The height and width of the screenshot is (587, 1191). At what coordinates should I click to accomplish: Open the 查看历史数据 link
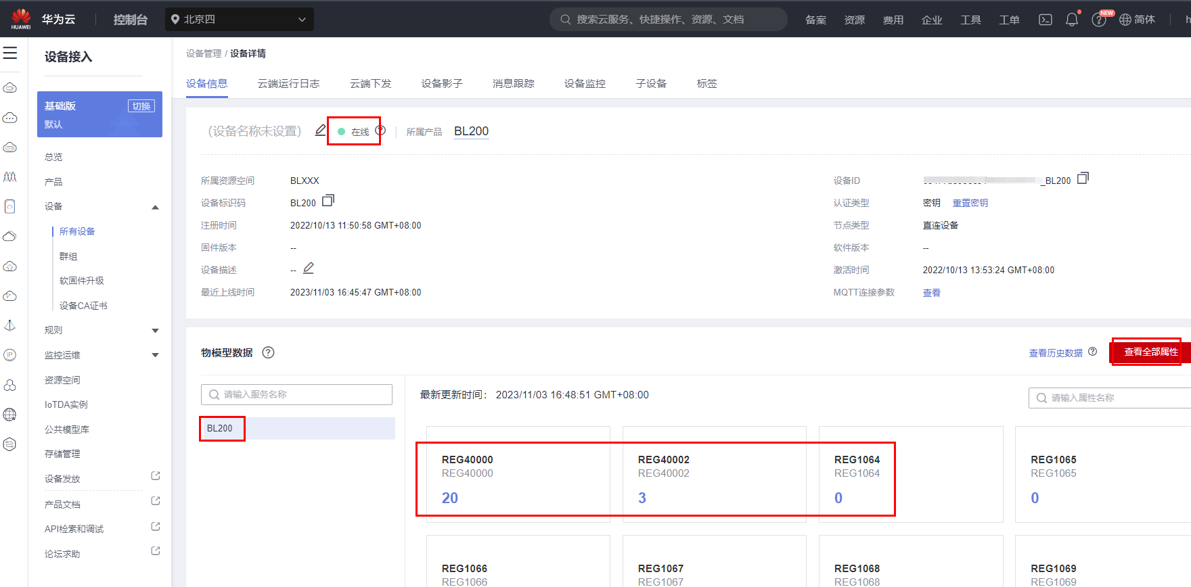tap(1056, 353)
